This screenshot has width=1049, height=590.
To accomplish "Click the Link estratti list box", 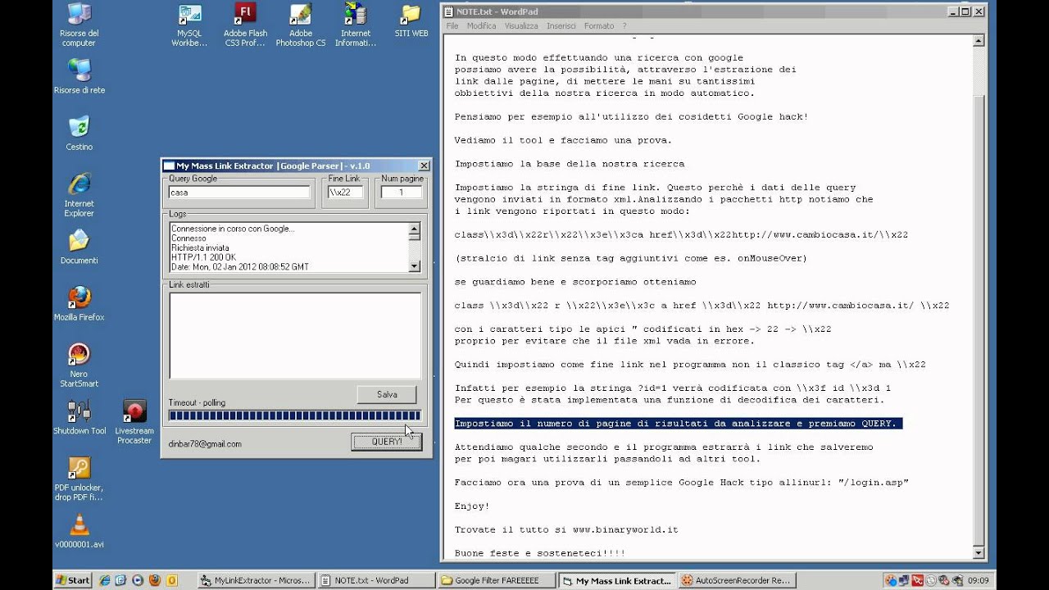I will [x=295, y=335].
